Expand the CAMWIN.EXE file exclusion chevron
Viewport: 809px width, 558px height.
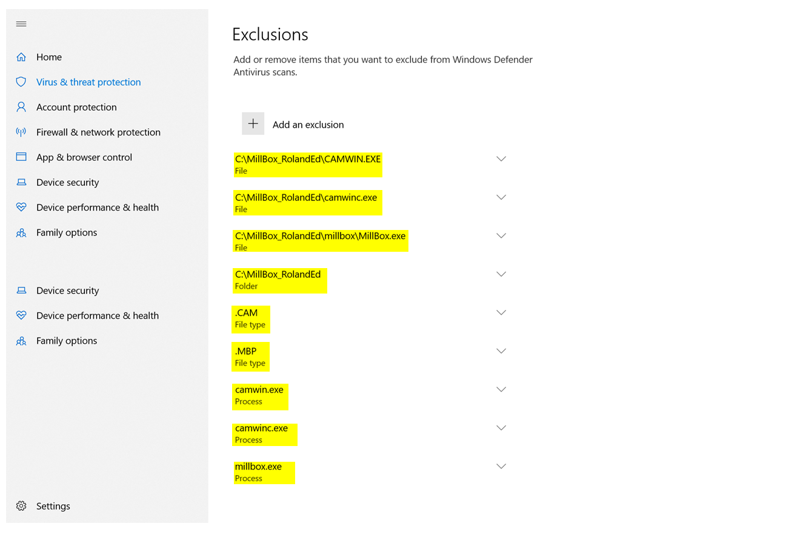(x=501, y=159)
